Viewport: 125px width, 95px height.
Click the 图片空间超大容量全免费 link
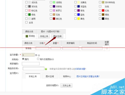coord(88,76)
